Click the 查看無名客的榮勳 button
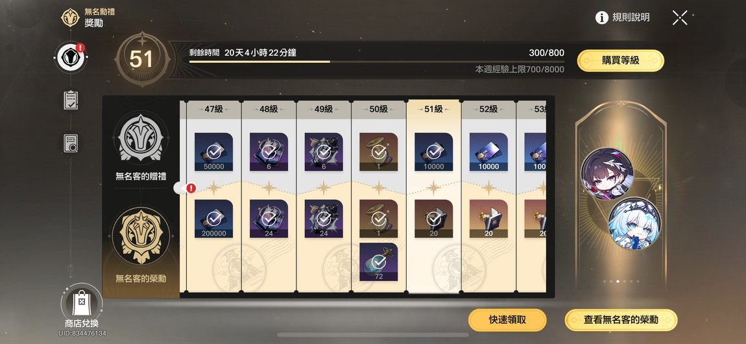The width and height of the screenshot is (746, 344). coord(621,320)
